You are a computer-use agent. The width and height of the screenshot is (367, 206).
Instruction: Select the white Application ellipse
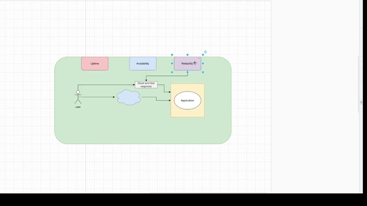point(188,100)
